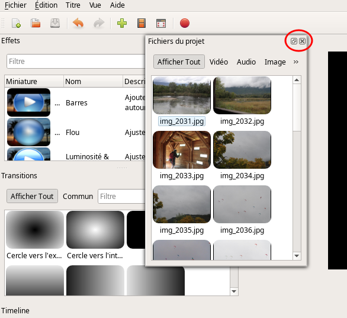The width and height of the screenshot is (347, 318).
Task: Float the Fichiers du projet panel
Action: (294, 41)
